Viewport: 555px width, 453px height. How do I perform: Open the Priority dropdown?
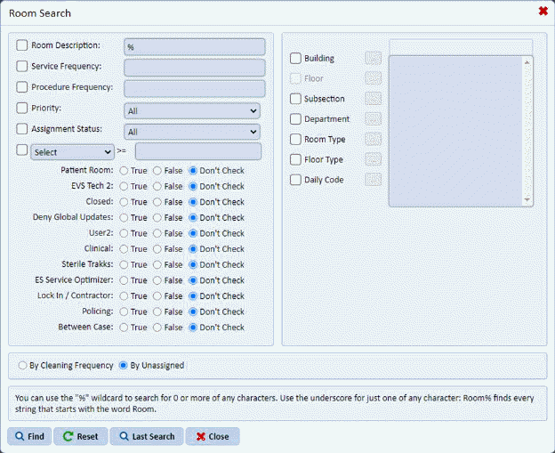click(192, 111)
